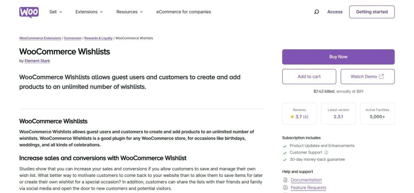414x193 pixels.
Task: Click the Getting started button
Action: tap(372, 12)
